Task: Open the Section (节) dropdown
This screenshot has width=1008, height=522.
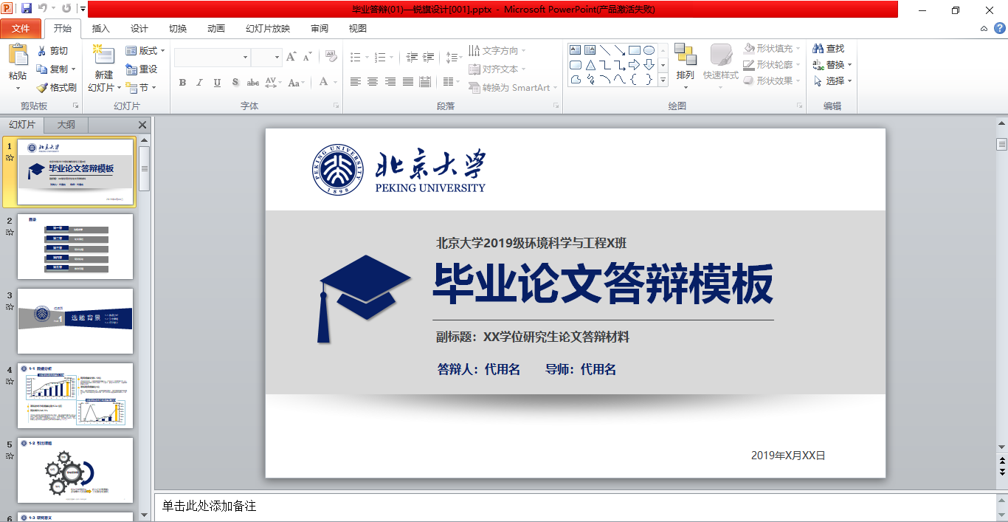Action: 141,87
